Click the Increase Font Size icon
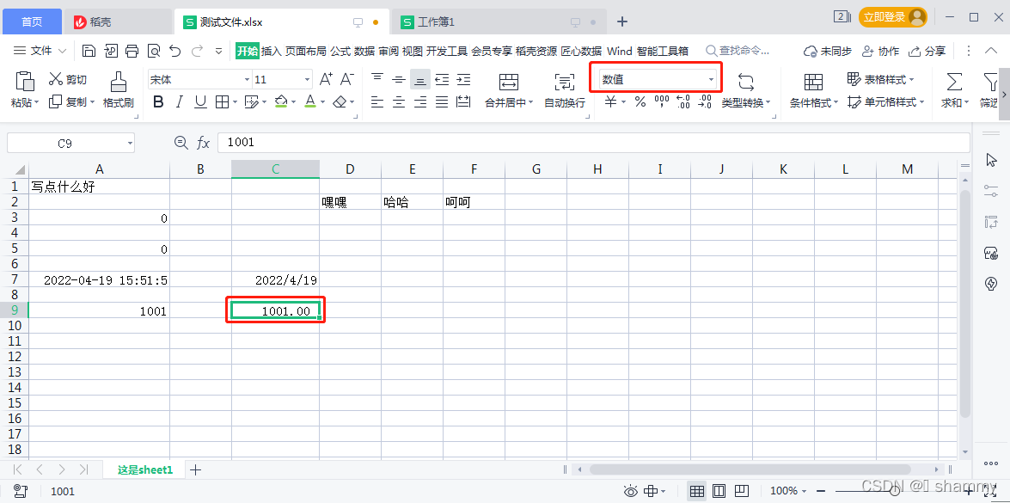 tap(327, 79)
